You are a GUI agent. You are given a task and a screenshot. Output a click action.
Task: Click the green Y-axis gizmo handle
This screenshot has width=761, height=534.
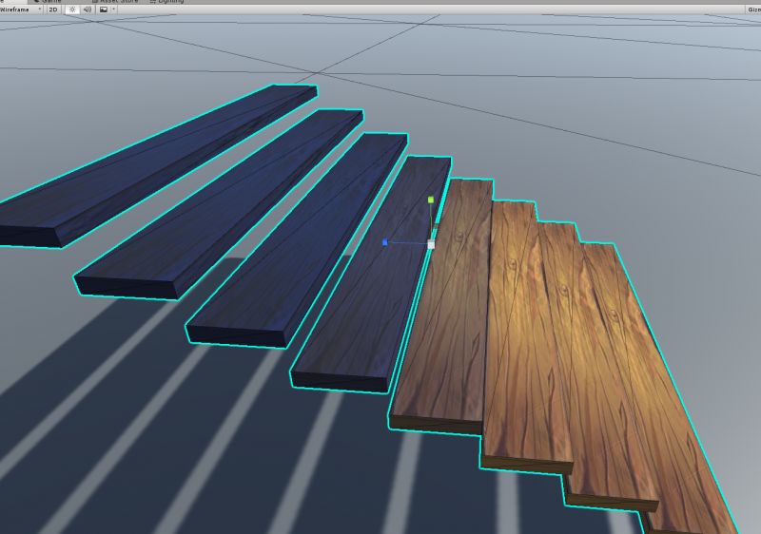point(431,200)
